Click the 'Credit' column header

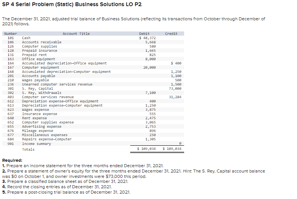pos(171,34)
